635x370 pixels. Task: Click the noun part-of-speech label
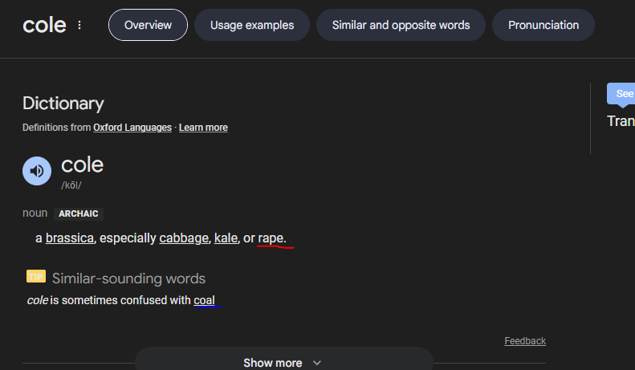pyautogui.click(x=35, y=213)
